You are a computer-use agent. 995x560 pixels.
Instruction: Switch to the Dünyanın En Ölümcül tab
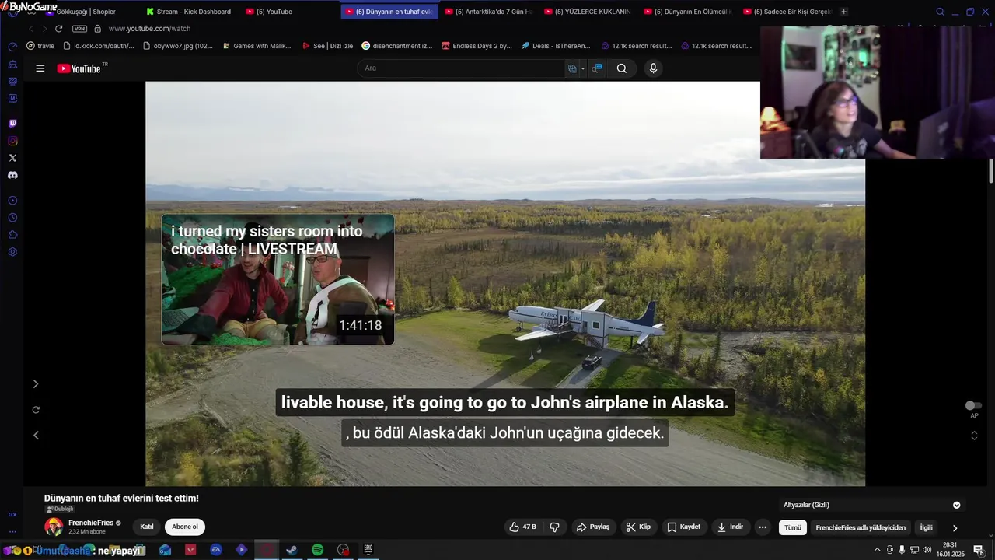(x=687, y=12)
